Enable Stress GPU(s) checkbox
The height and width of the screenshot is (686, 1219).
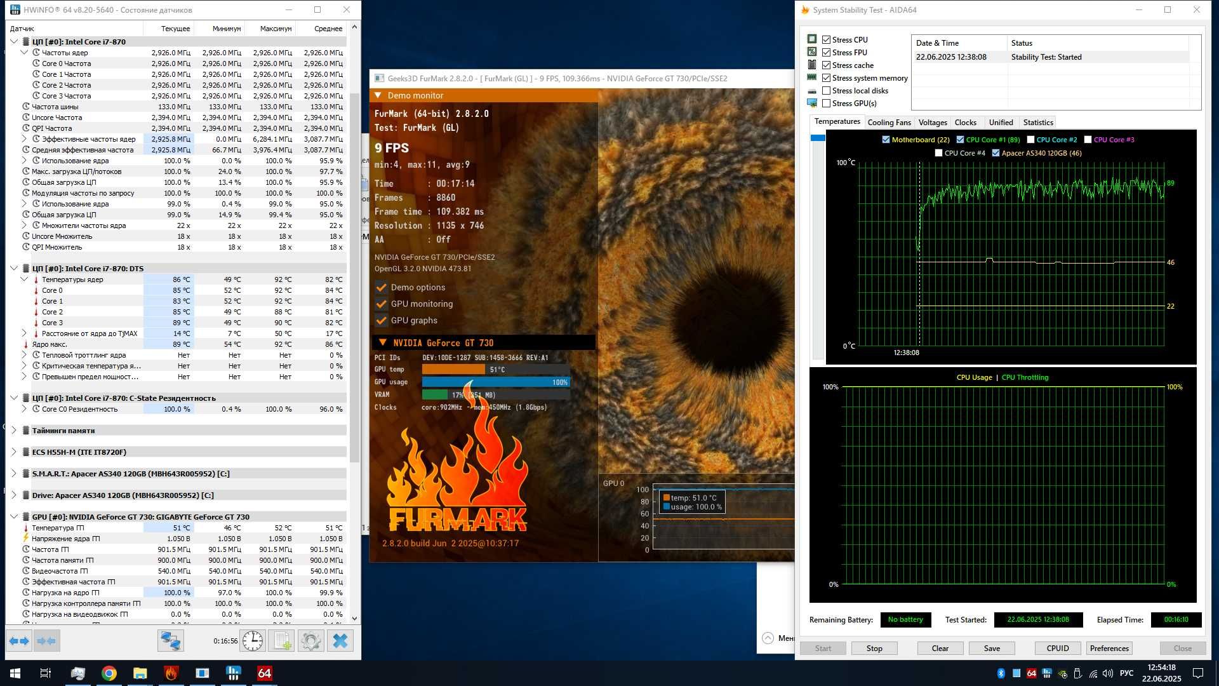(x=826, y=103)
